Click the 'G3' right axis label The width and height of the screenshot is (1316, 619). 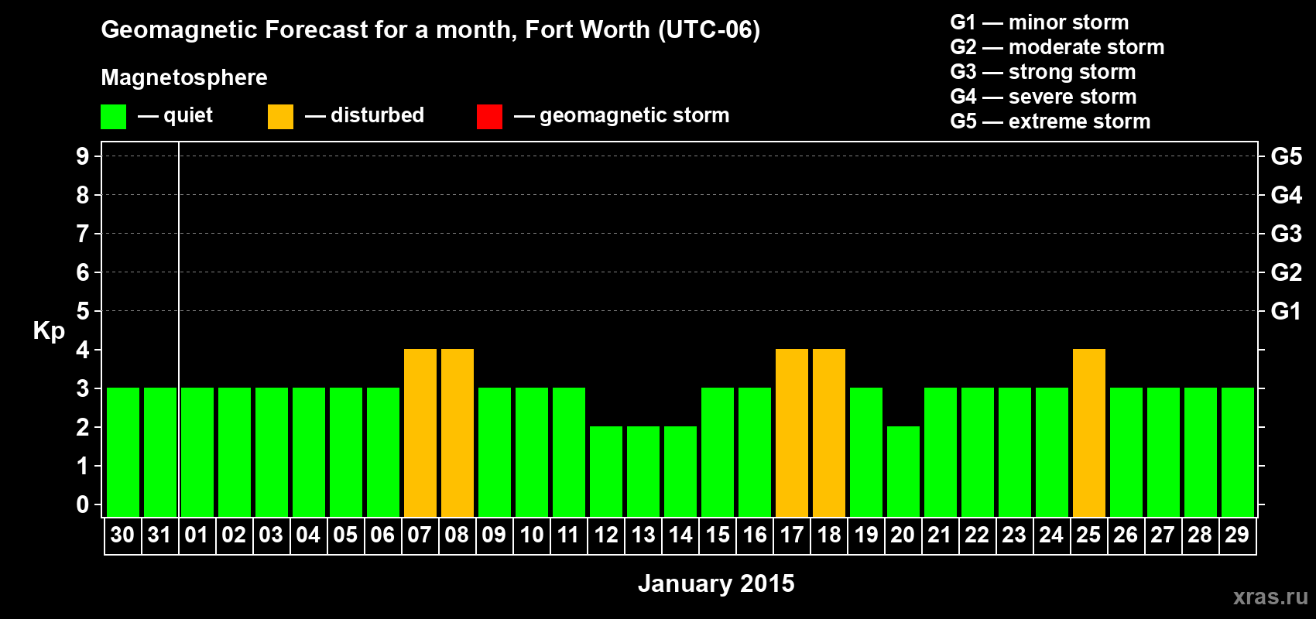(x=1287, y=234)
